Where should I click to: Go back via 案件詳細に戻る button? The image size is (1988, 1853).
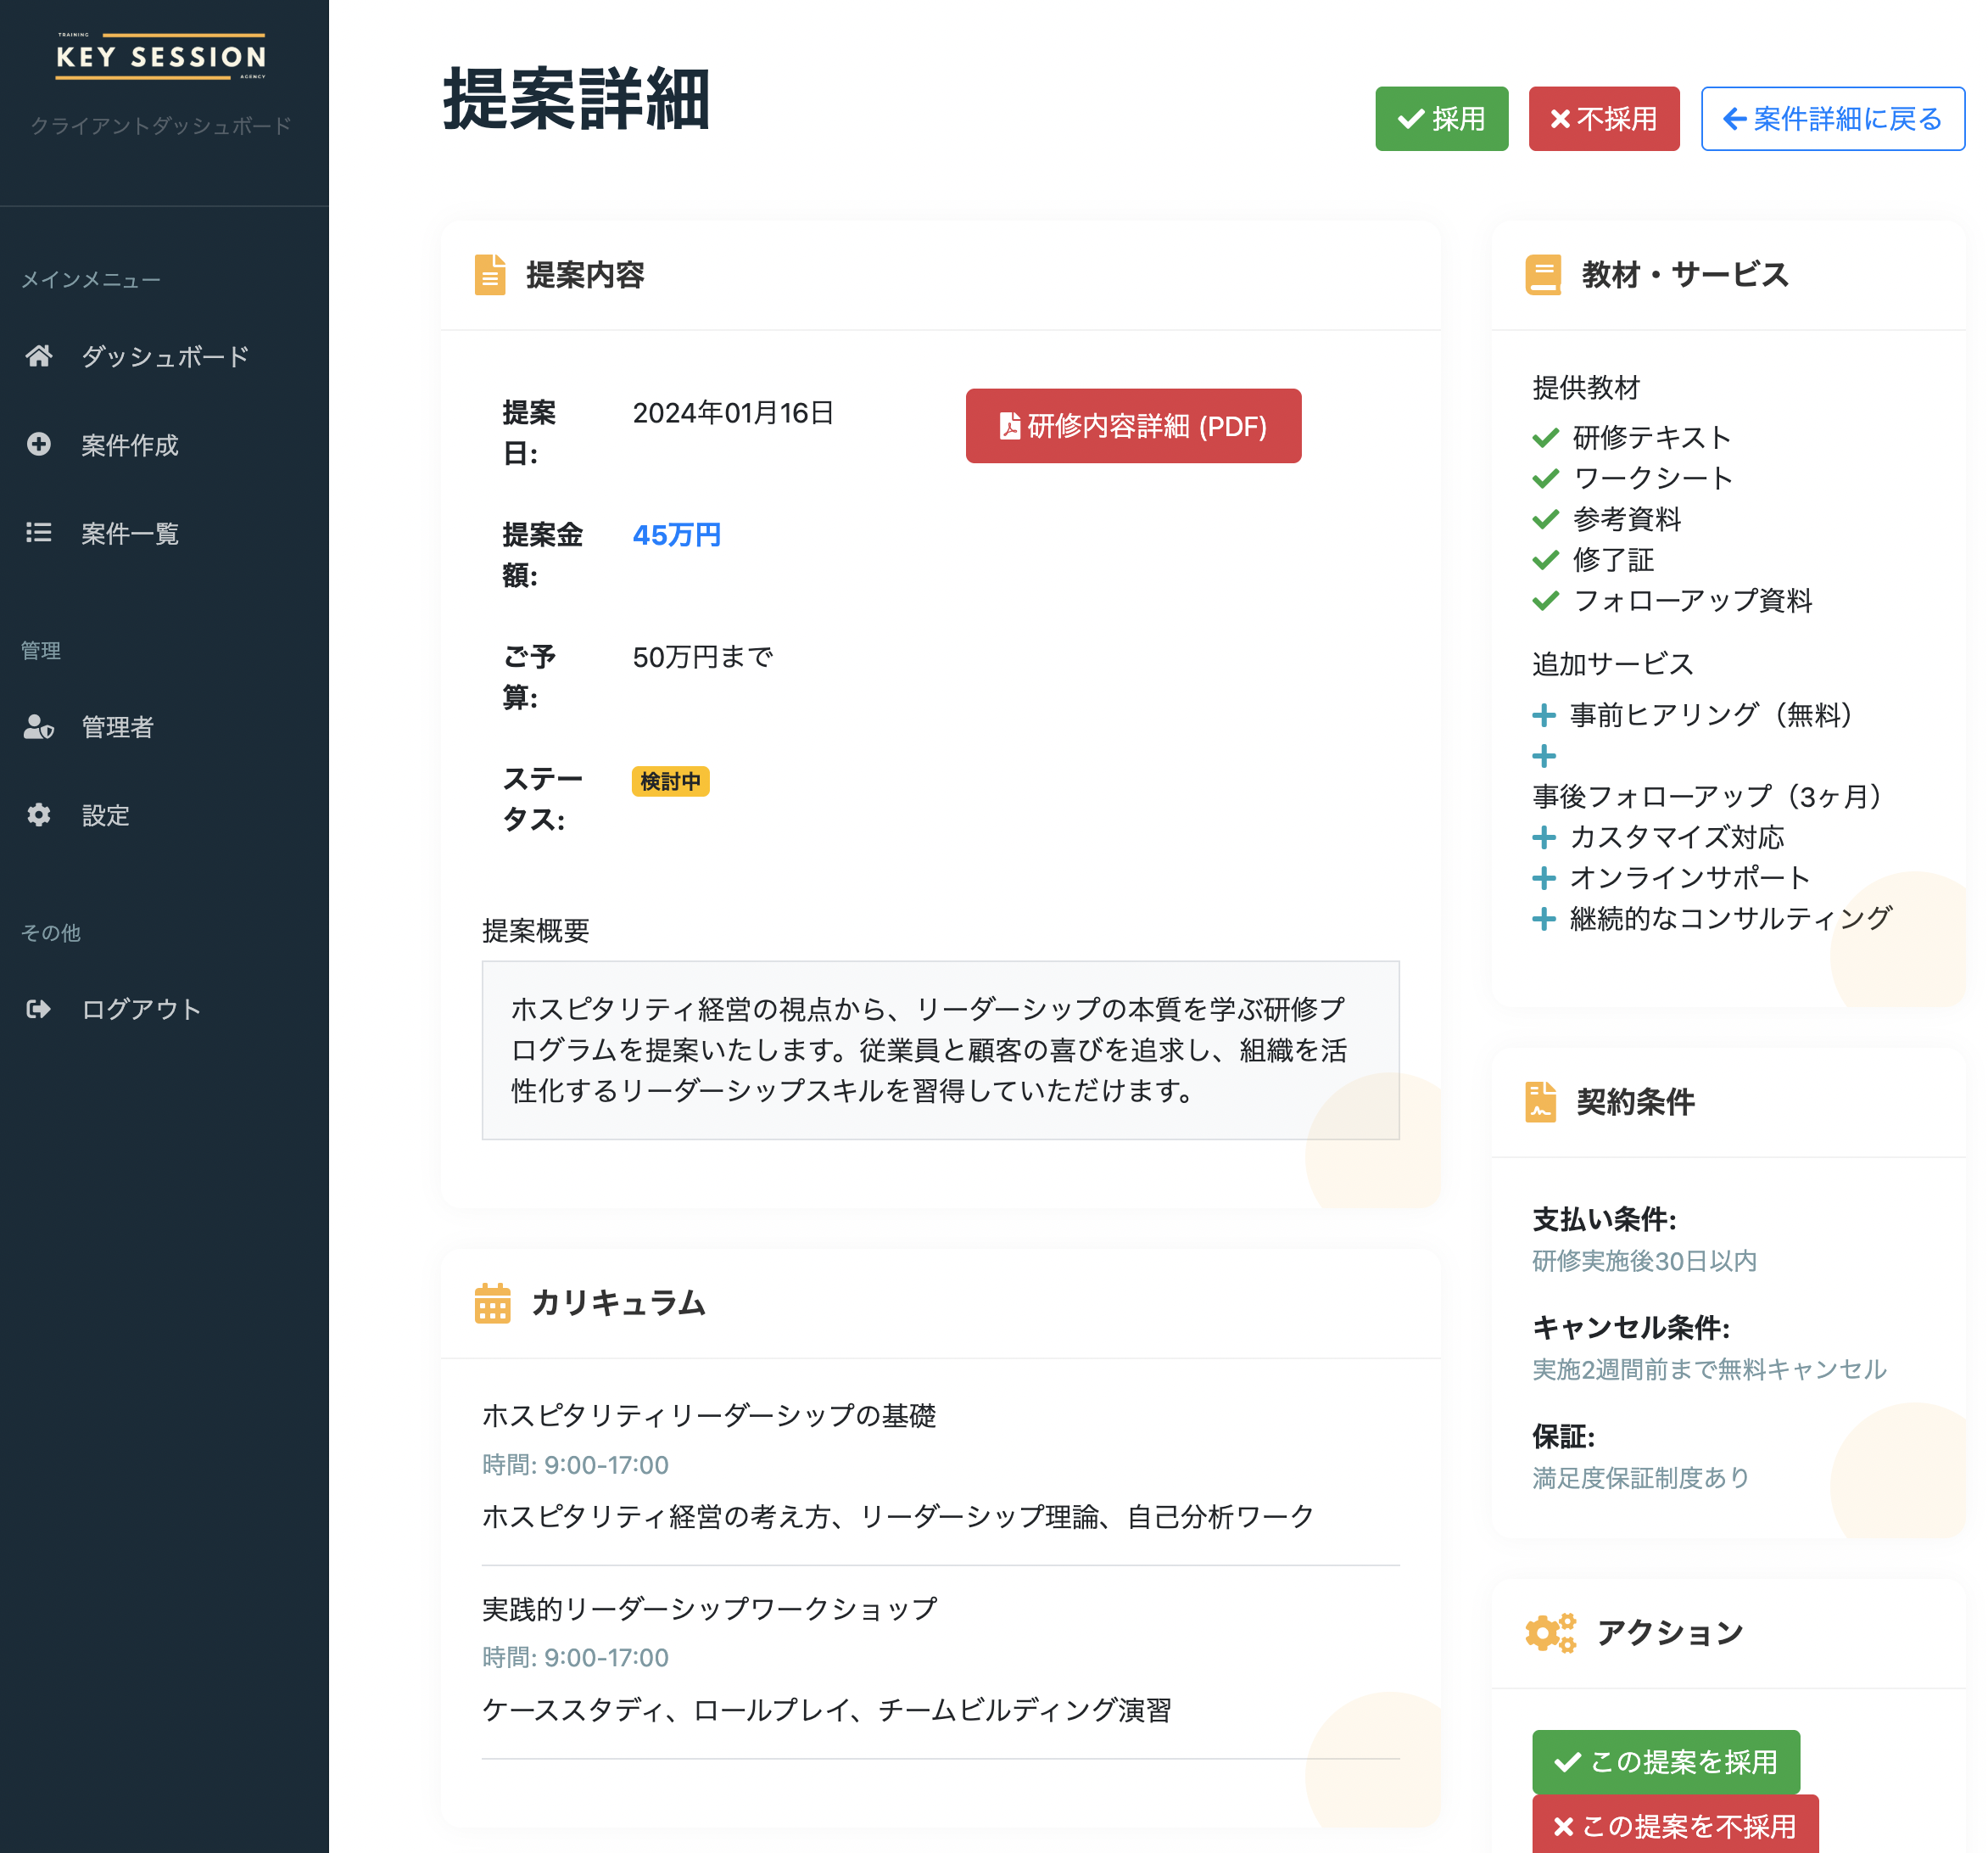click(x=1832, y=119)
